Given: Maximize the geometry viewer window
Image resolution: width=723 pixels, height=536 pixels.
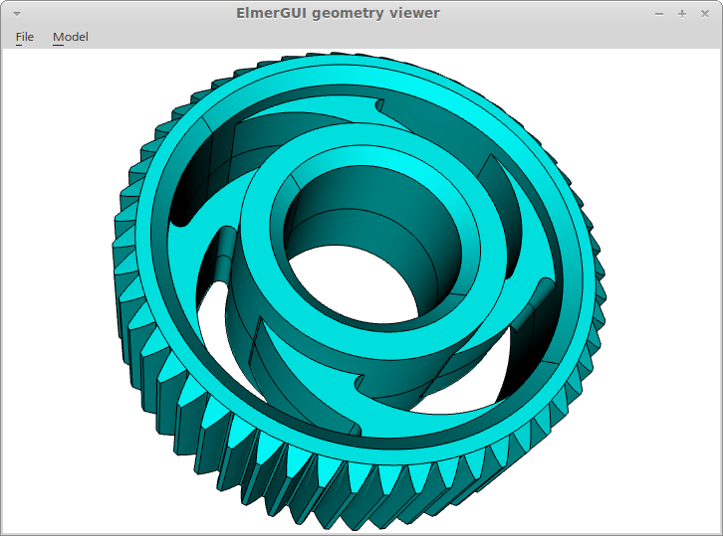Looking at the screenshot, I should click(x=682, y=14).
